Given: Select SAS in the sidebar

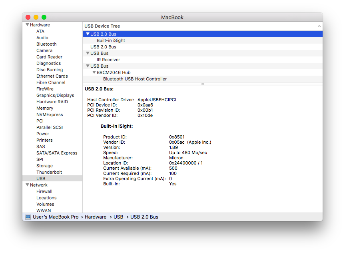Looking at the screenshot, I should [x=40, y=147].
